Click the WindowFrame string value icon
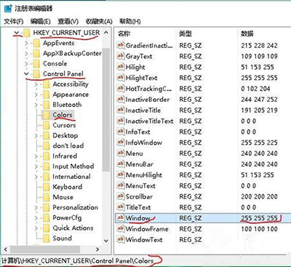Viewport: 291px width, 267px height. point(121,228)
